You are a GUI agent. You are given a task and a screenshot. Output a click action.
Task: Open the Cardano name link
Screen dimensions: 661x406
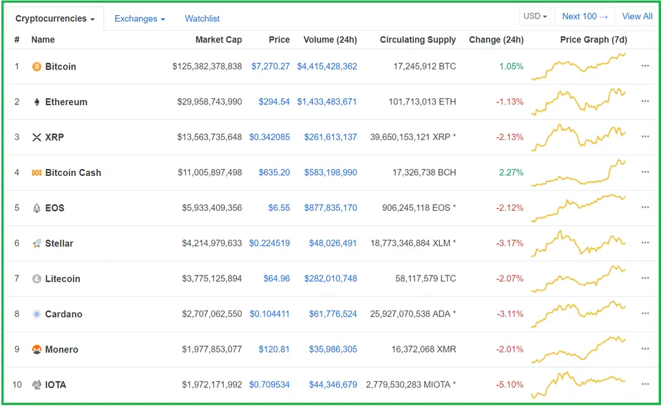click(63, 314)
